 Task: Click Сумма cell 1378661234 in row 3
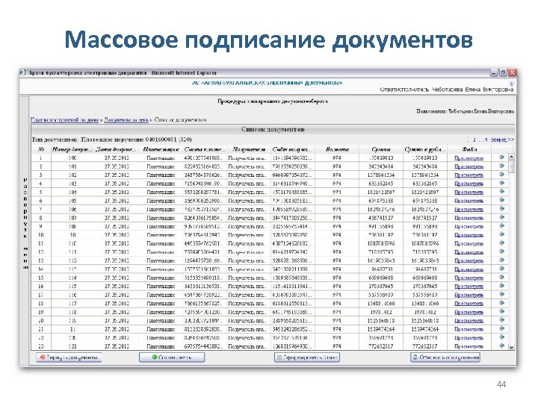pos(381,175)
